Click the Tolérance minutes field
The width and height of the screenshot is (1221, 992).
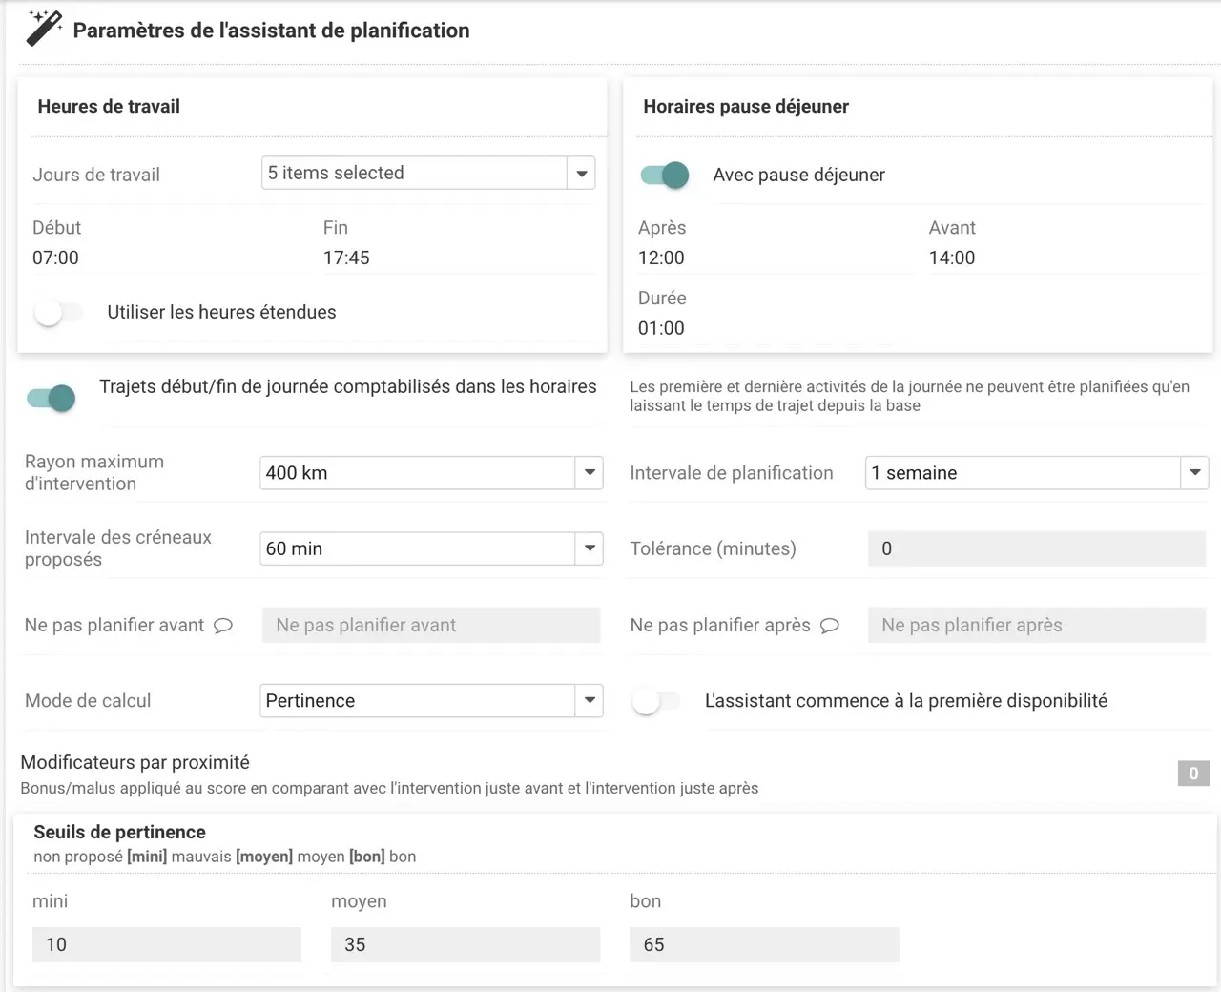[1036, 548]
